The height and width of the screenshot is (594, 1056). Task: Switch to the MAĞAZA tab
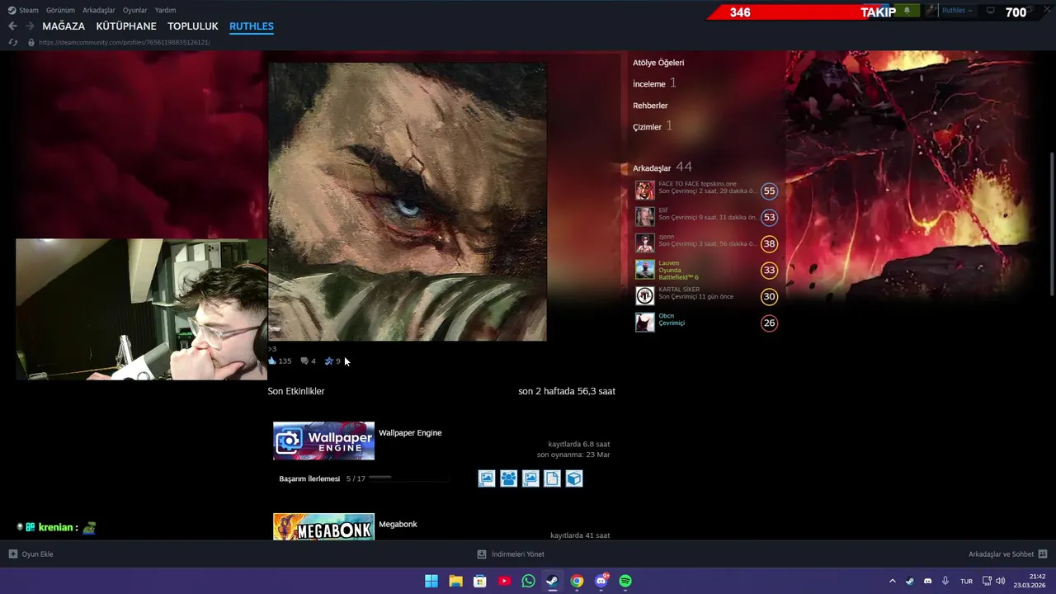pos(64,26)
